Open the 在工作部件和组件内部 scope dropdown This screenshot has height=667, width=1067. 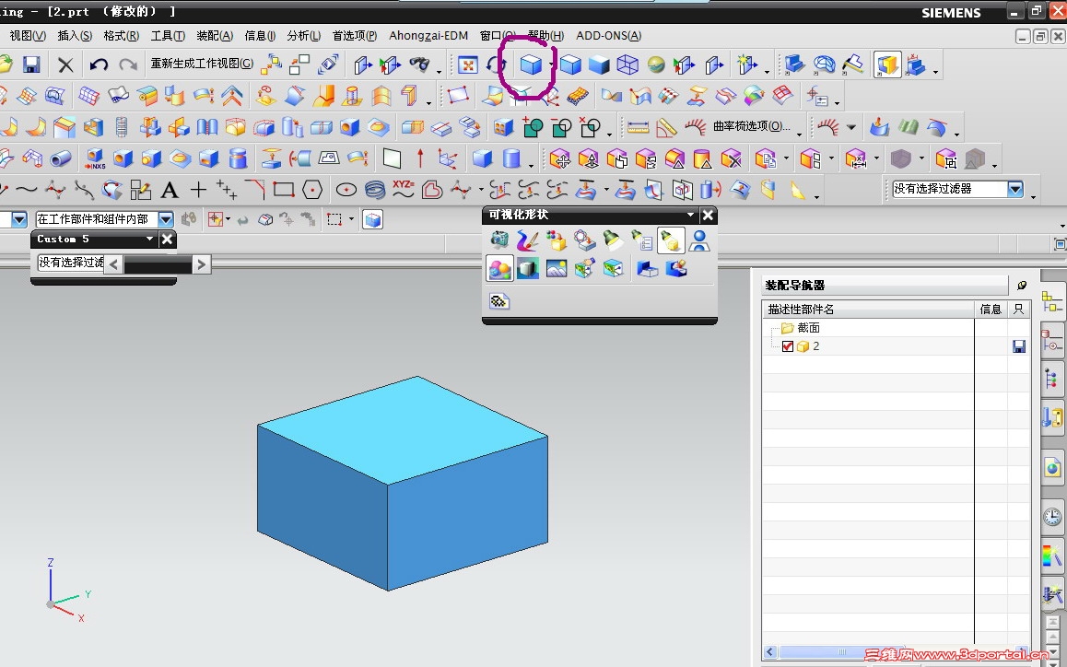click(x=166, y=219)
